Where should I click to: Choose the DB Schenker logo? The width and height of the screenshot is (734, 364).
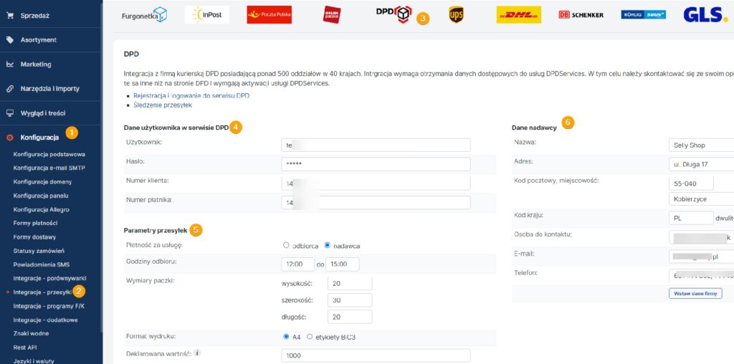(x=581, y=14)
